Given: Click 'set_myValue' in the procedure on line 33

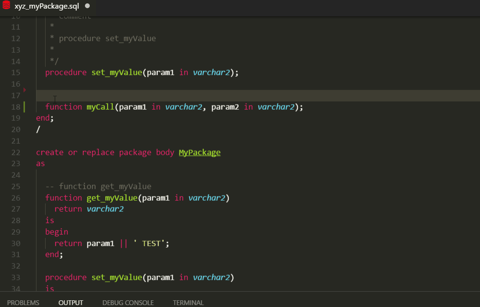Looking at the screenshot, I should click(117, 277).
